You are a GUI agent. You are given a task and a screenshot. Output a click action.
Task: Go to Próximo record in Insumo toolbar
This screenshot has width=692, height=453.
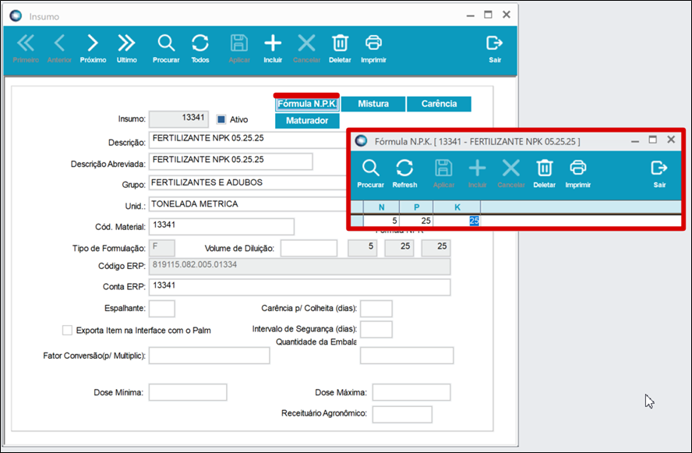click(x=93, y=48)
